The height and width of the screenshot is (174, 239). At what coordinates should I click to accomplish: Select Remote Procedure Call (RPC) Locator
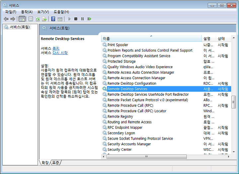tap(166, 111)
